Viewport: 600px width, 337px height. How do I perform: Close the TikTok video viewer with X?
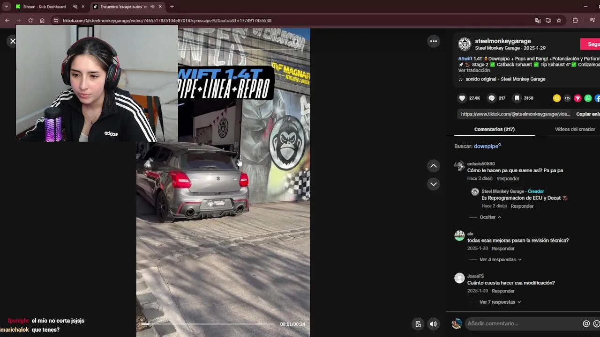point(13,41)
